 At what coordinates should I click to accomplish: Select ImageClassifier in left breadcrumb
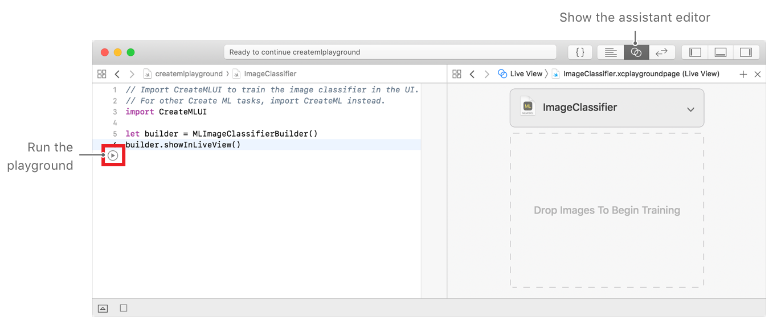coord(269,74)
